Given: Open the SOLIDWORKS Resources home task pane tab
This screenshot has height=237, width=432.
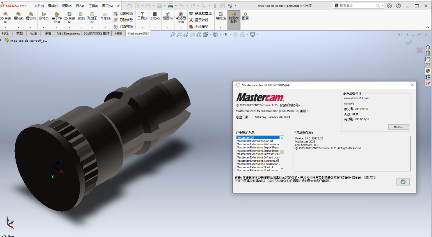Looking at the screenshot, I should [x=428, y=47].
